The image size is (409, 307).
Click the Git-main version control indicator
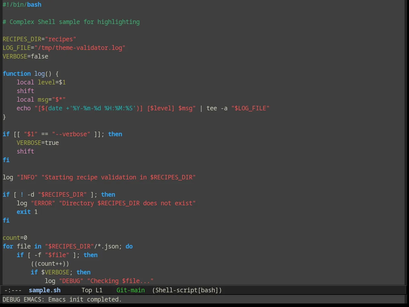click(x=130, y=290)
